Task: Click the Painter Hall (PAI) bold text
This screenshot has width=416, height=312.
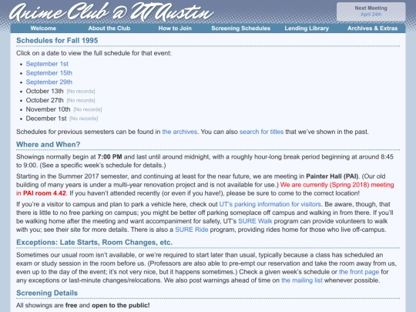Action: click(x=332, y=176)
